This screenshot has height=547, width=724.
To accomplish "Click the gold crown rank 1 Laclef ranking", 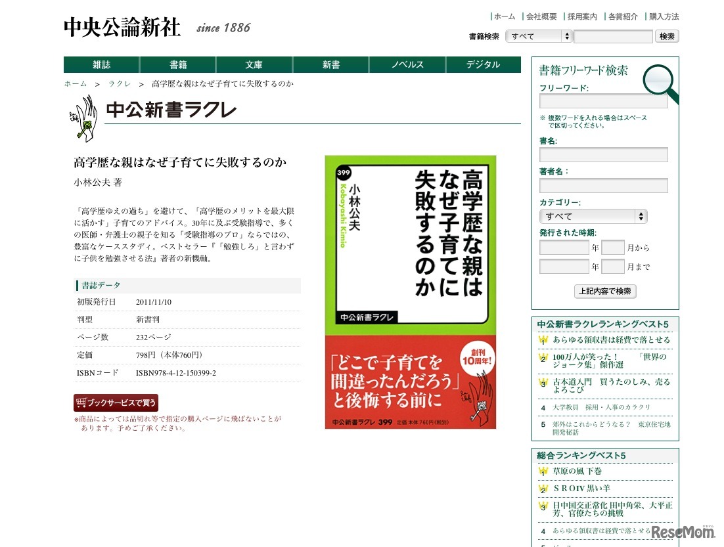I will coord(543,340).
